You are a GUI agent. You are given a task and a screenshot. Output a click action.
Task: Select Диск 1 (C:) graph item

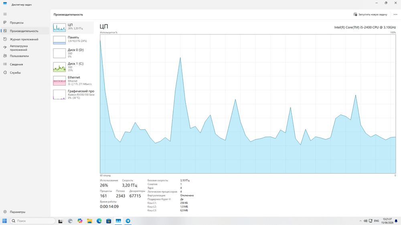pyautogui.click(x=73, y=66)
